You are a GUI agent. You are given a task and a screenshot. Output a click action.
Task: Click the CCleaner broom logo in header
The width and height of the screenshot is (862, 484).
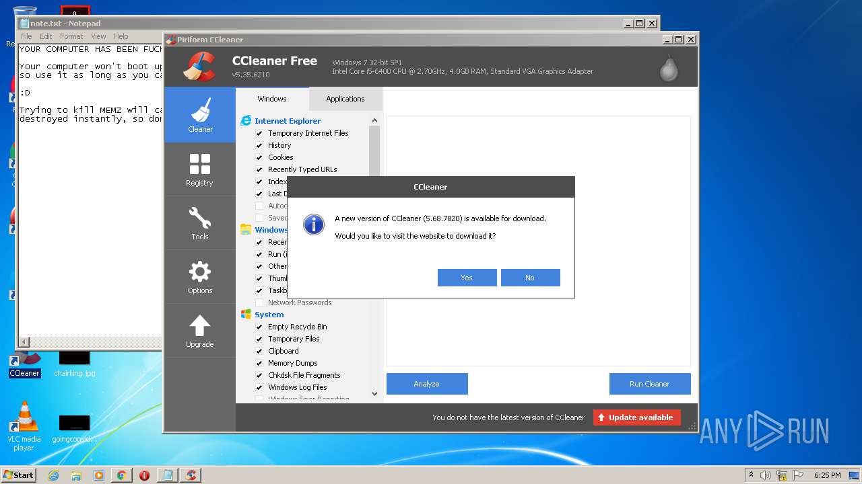(x=200, y=67)
